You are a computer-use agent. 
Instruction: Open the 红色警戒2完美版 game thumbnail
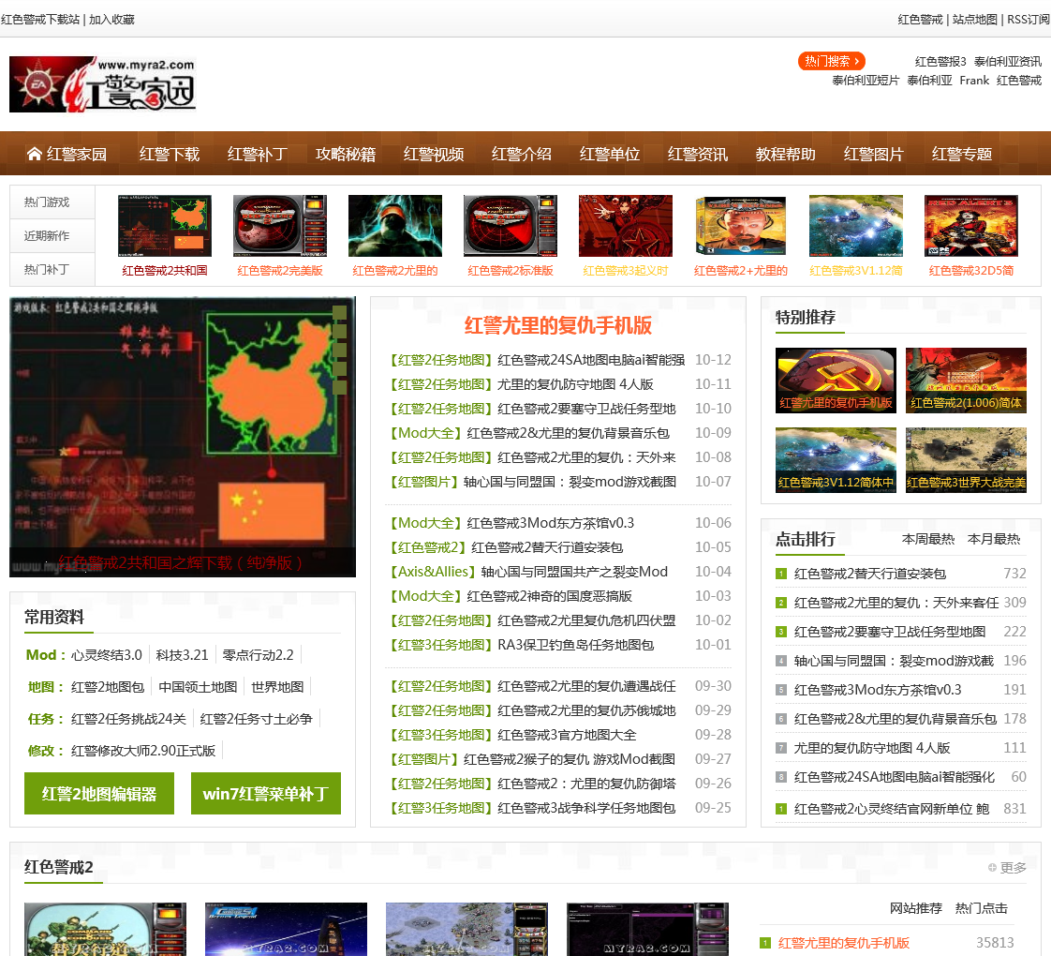click(280, 226)
